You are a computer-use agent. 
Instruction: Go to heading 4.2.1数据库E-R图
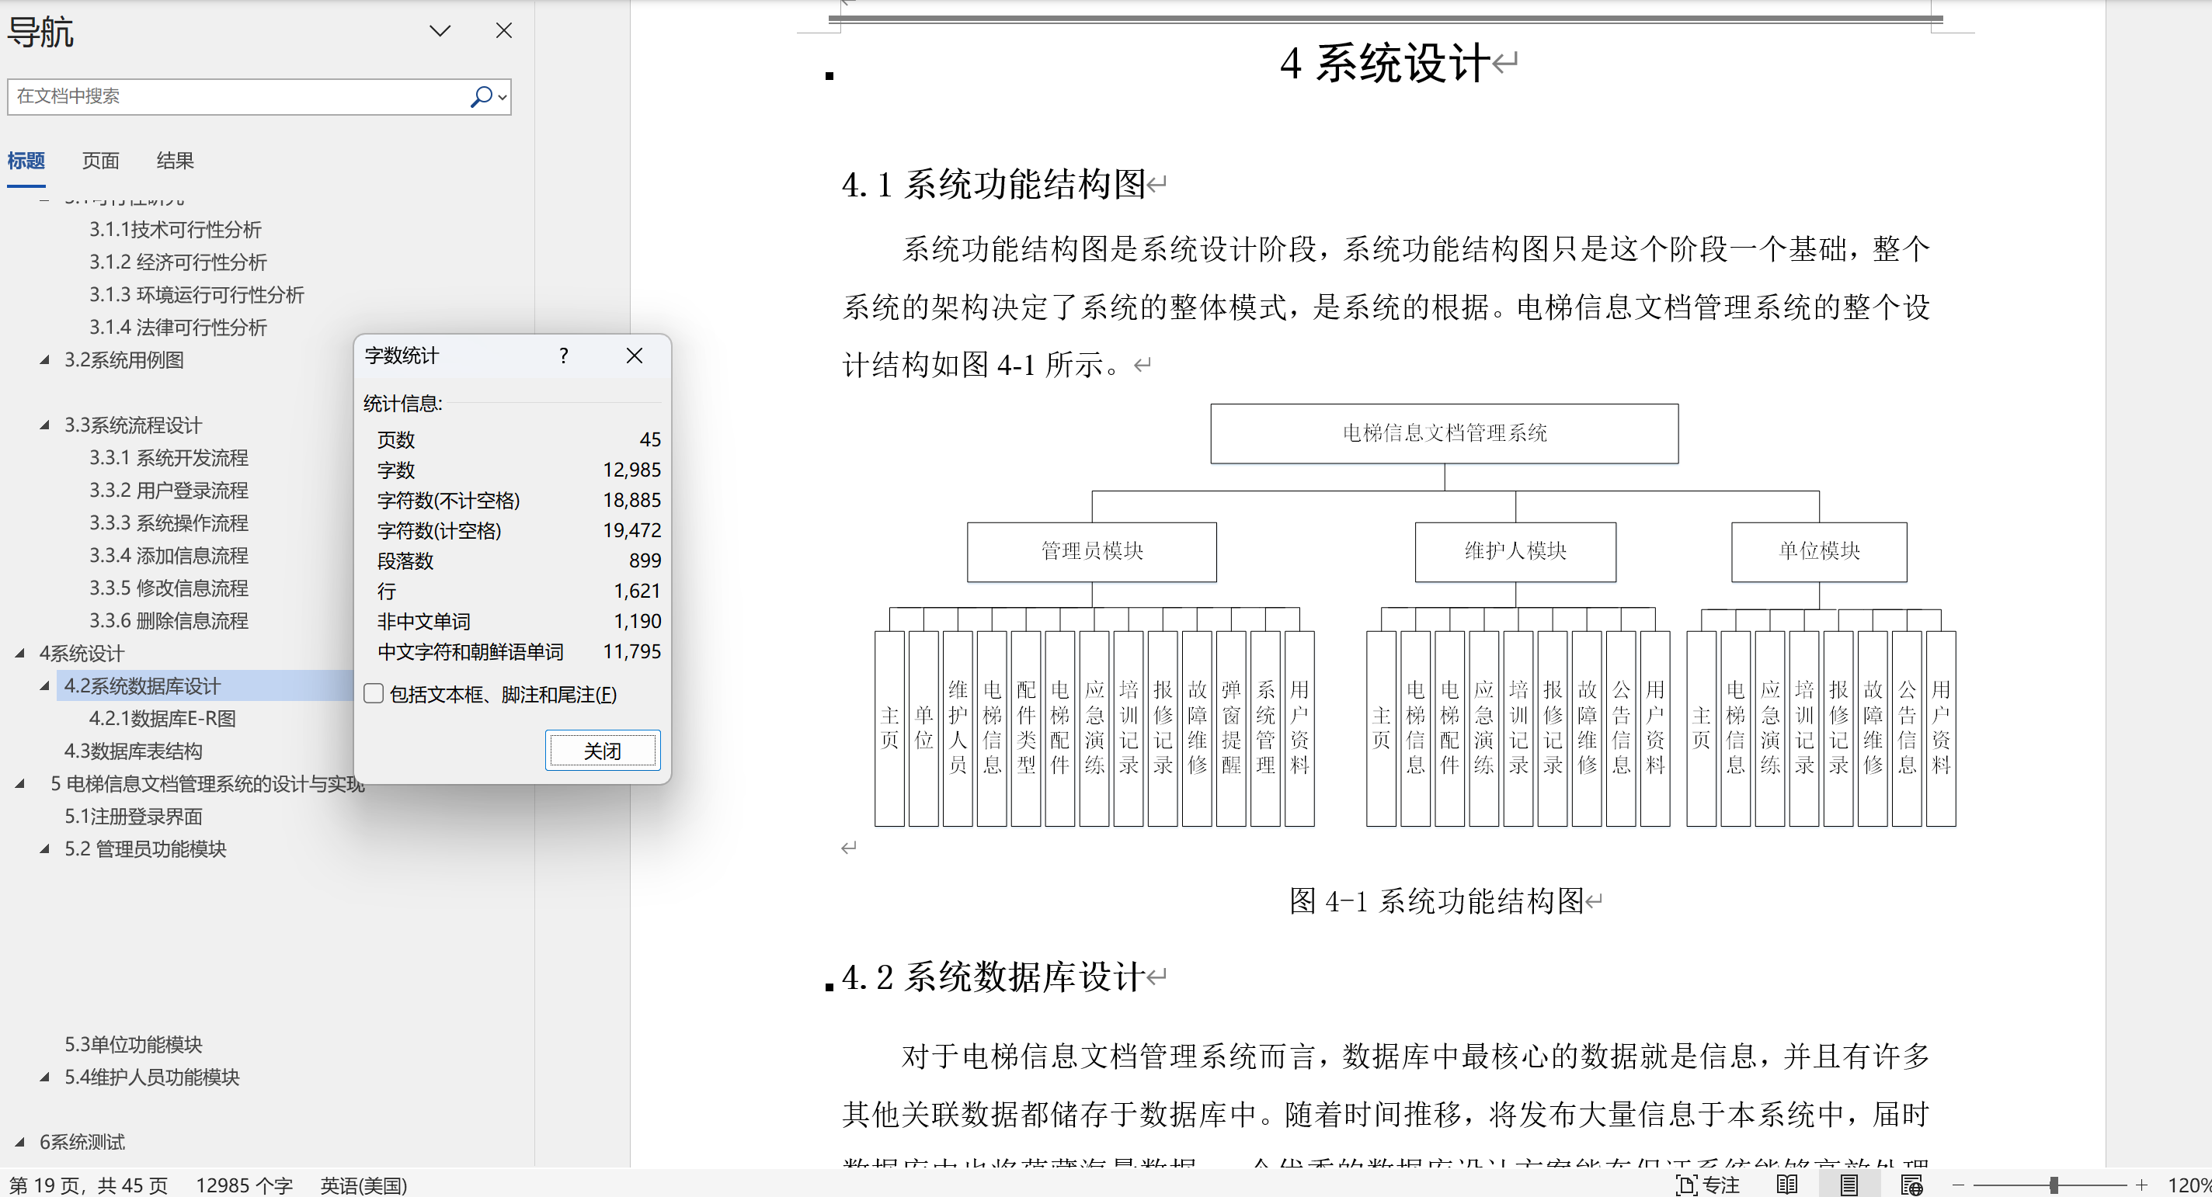(162, 718)
